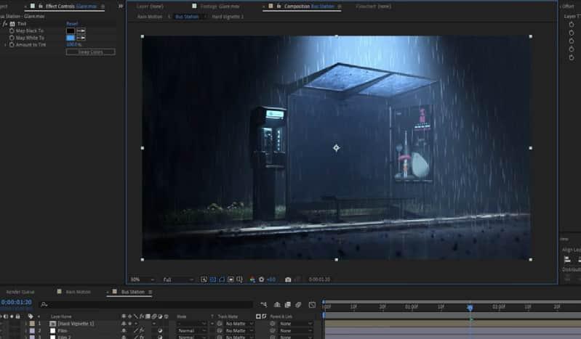
Task: Open grid and guide options
Action: point(240,279)
